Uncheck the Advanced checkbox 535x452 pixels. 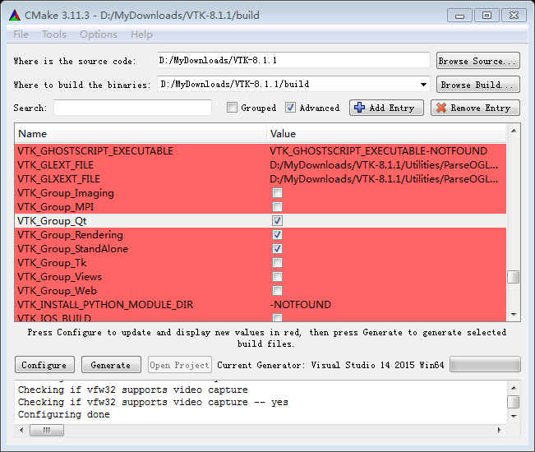click(290, 108)
